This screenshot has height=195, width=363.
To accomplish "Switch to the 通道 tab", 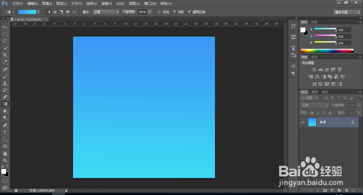I will (315, 92).
